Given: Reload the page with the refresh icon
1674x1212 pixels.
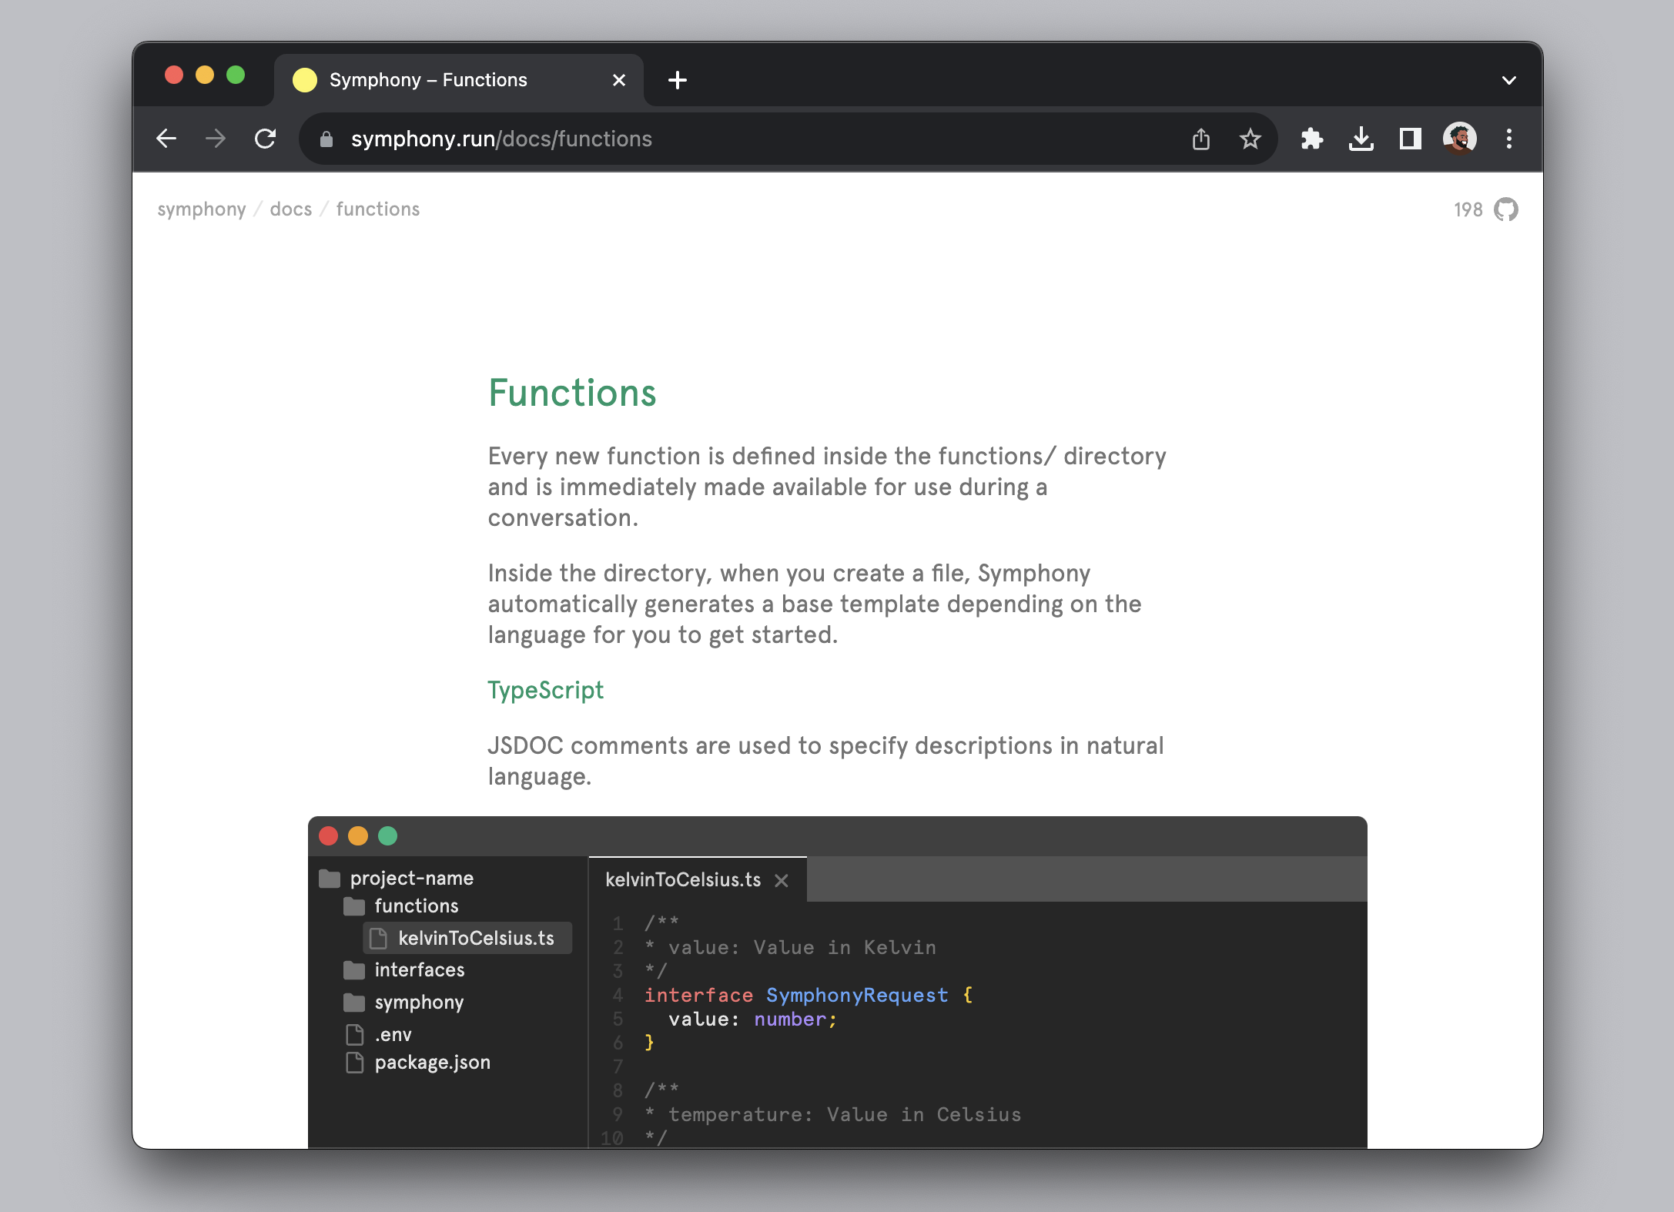Looking at the screenshot, I should [266, 139].
